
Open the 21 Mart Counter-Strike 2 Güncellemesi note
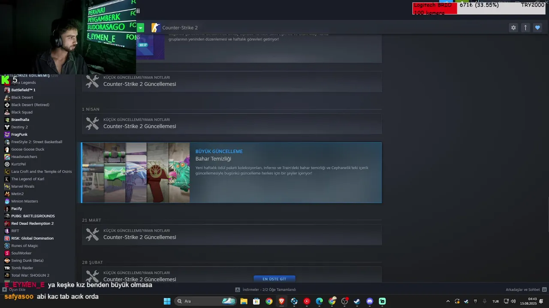pyautogui.click(x=232, y=235)
